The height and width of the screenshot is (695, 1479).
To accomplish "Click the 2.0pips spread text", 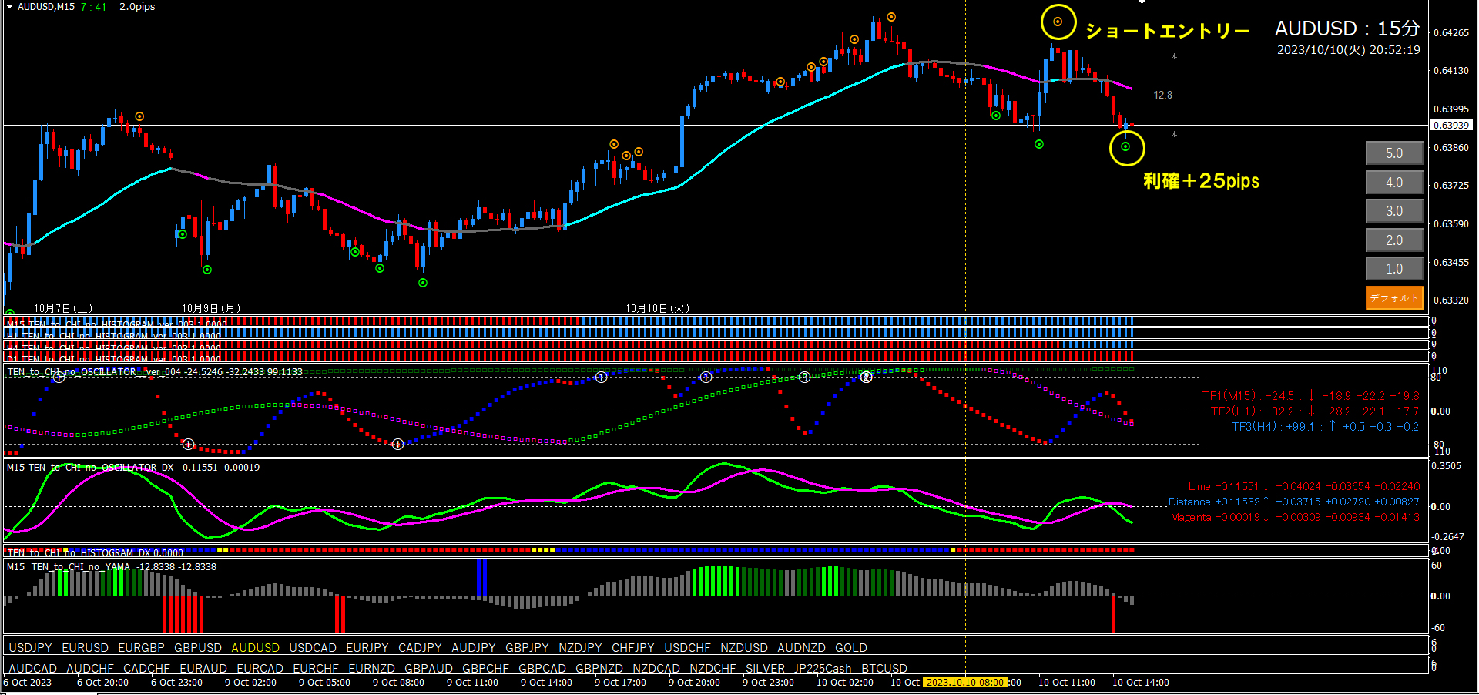I will click(137, 7).
